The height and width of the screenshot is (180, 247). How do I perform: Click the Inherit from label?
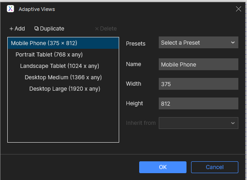click(x=141, y=123)
